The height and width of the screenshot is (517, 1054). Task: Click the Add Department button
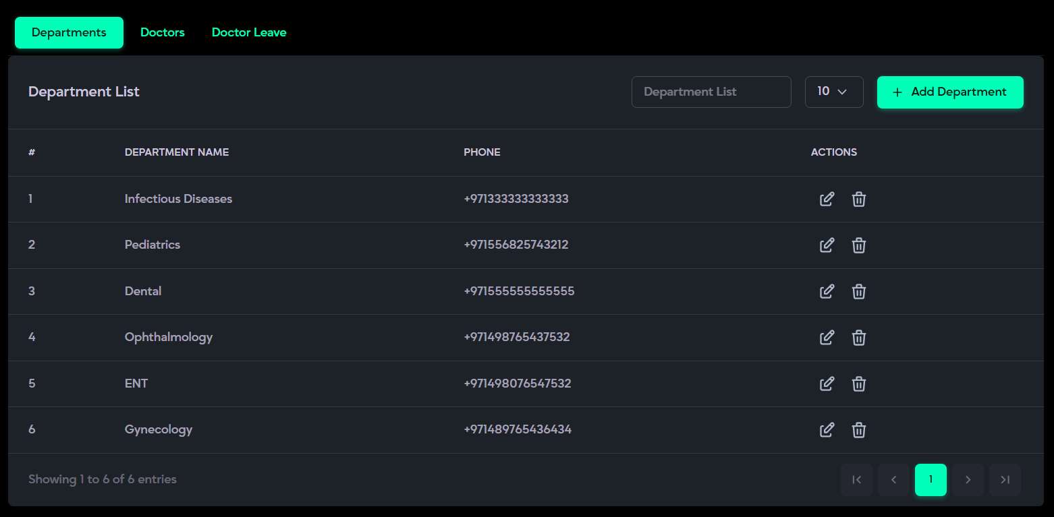pos(949,92)
